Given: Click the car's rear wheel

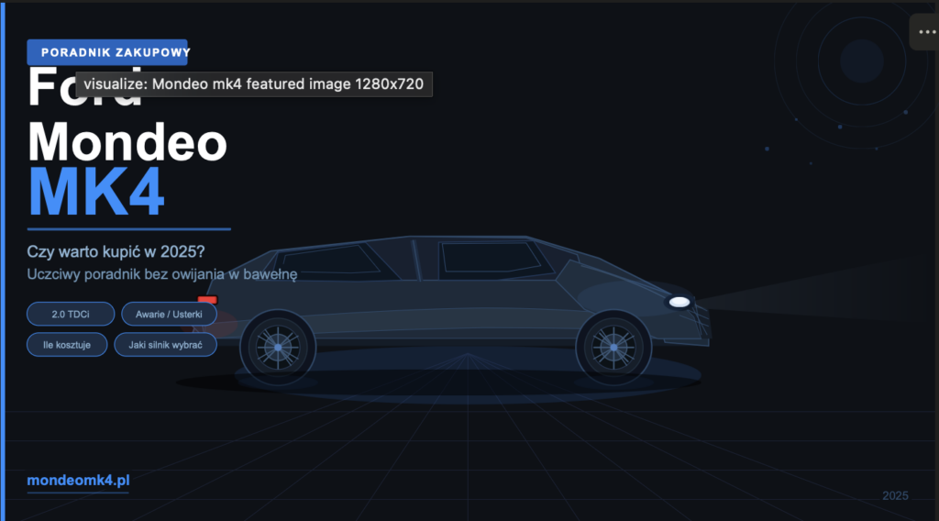Looking at the screenshot, I should click(x=278, y=348).
